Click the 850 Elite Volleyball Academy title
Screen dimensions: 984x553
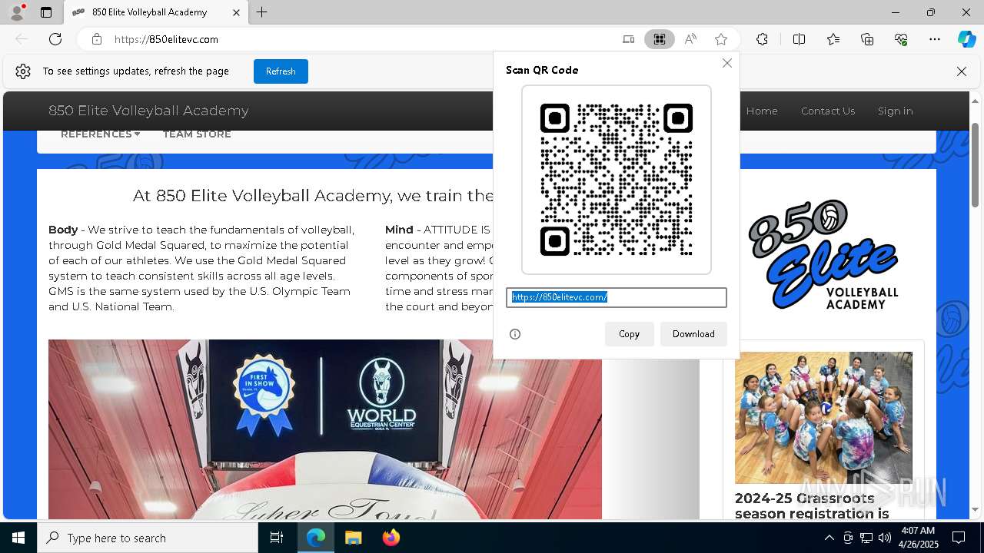pos(148,111)
